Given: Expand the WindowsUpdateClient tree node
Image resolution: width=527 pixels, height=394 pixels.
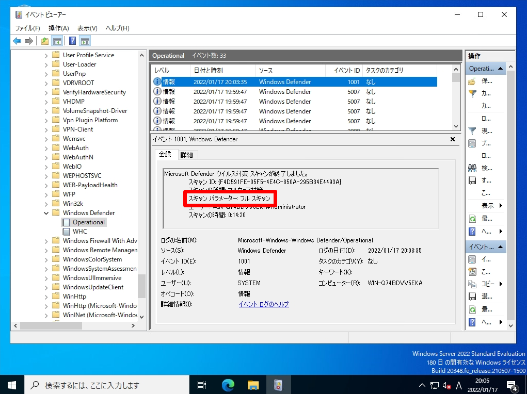Looking at the screenshot, I should (46, 288).
